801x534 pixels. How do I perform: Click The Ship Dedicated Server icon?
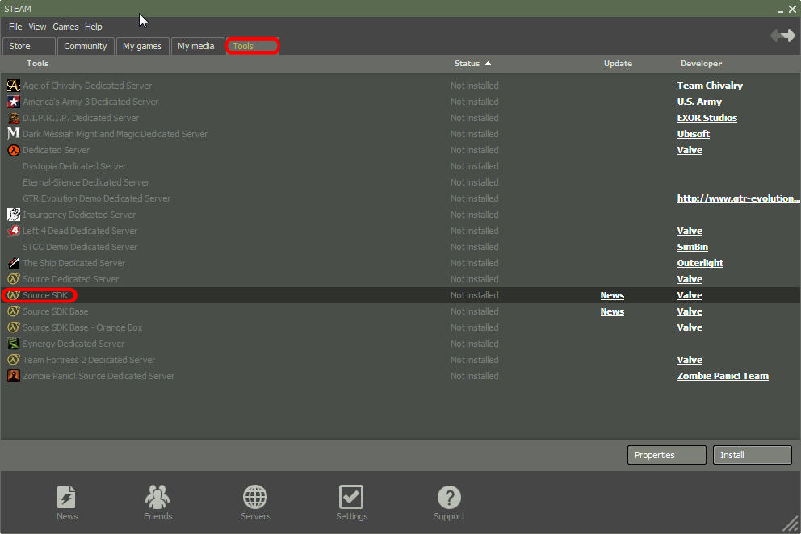[x=14, y=263]
